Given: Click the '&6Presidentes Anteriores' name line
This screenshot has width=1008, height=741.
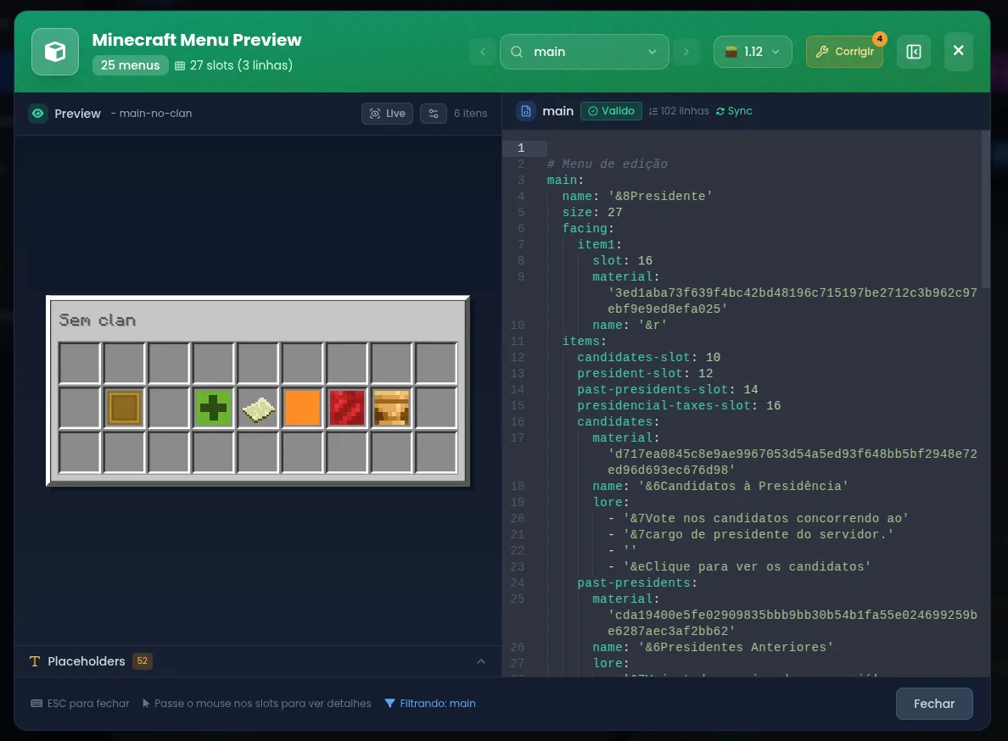Looking at the screenshot, I should pos(713,647).
